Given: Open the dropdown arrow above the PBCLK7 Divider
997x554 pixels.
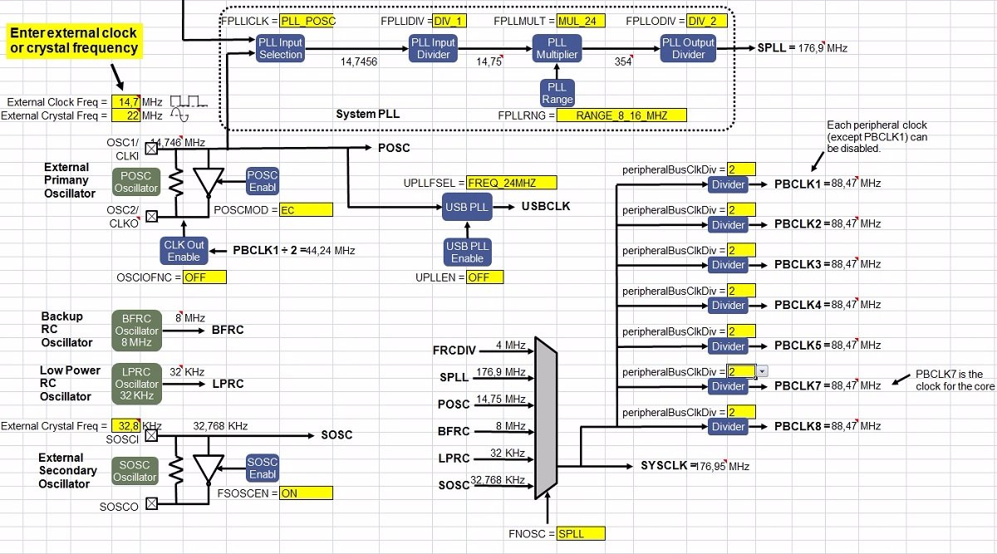Looking at the screenshot, I should (762, 372).
